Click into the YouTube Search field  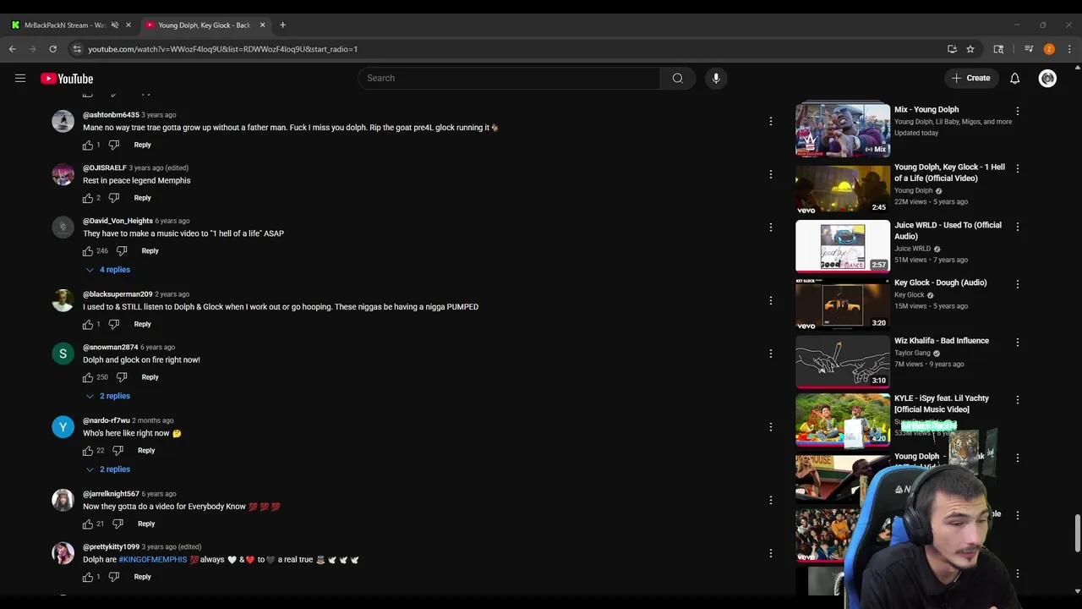(511, 78)
